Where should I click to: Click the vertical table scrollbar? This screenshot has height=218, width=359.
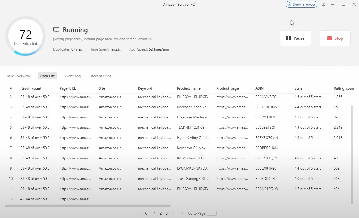[352, 154]
